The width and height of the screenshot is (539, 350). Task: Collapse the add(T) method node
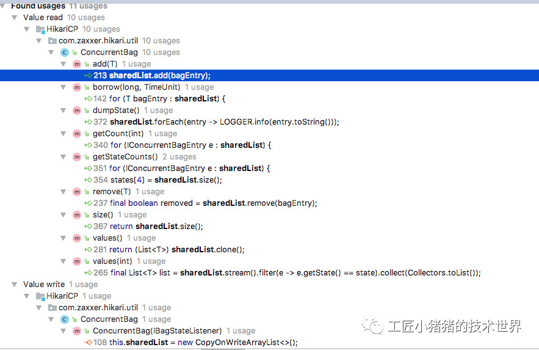pyautogui.click(x=63, y=64)
